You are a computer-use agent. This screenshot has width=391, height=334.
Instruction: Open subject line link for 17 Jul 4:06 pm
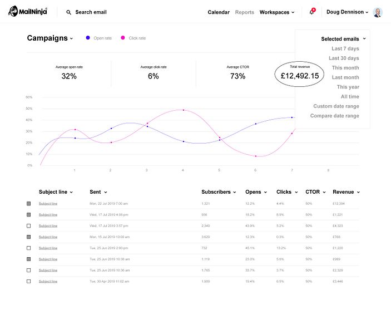click(x=48, y=215)
